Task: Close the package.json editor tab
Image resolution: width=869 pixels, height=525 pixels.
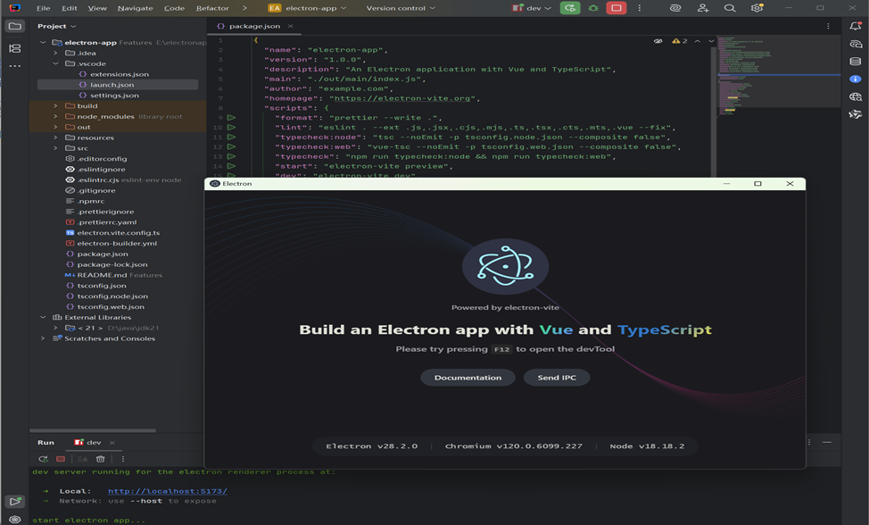Action: point(290,26)
